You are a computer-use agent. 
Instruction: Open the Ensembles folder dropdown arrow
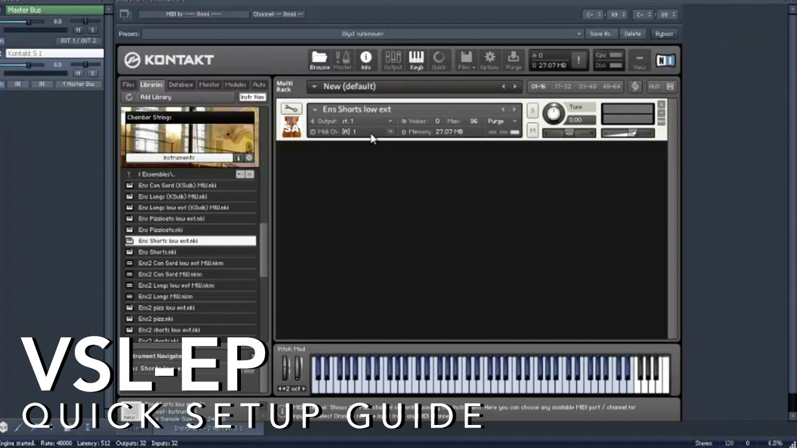click(x=240, y=174)
